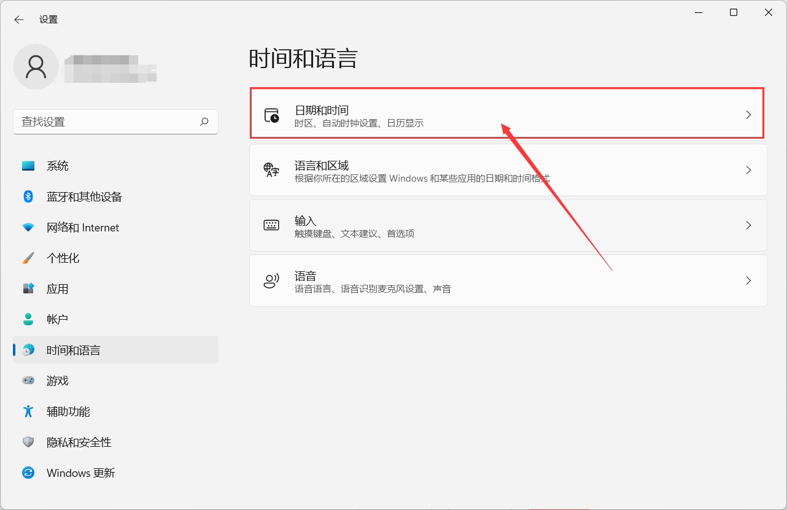The width and height of the screenshot is (787, 510).
Task: Click the Bluetooth icon in sidebar
Action: [x=28, y=196]
